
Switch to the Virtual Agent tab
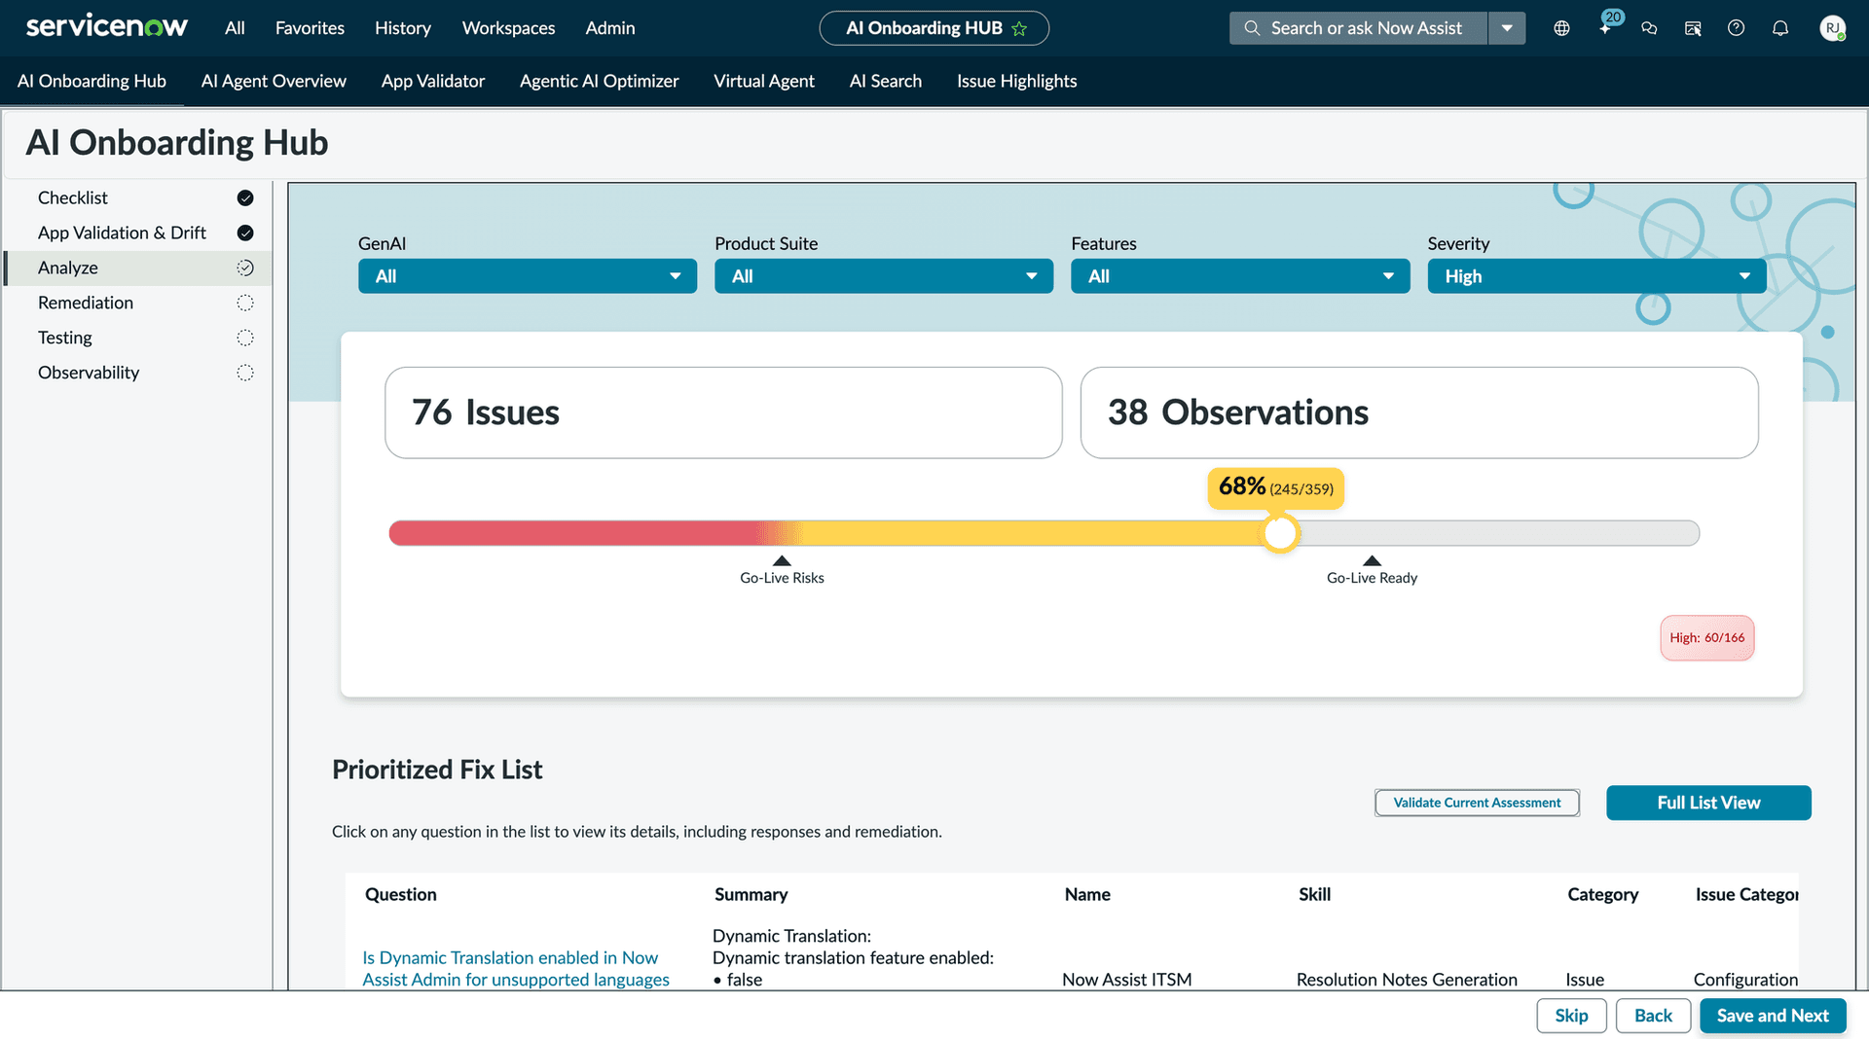[764, 81]
